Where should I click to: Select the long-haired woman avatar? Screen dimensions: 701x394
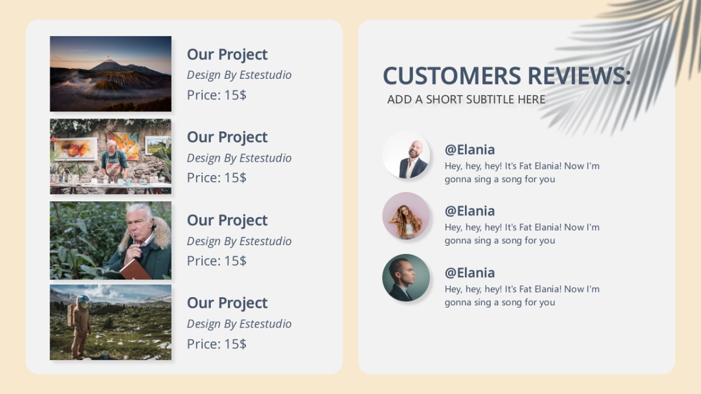[406, 216]
